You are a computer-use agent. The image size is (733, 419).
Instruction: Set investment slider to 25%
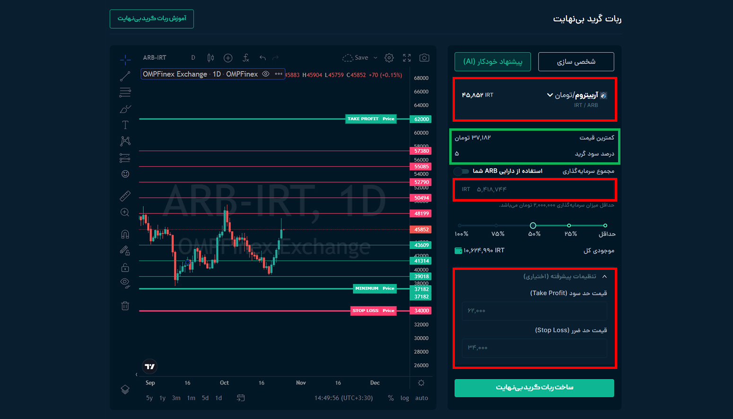click(x=569, y=226)
